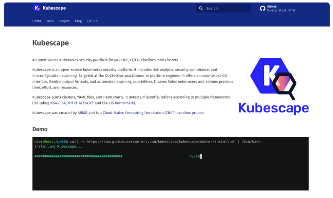This screenshot has height=198, width=333.
Task: Click the Kubescape site title in header
Action: tap(54, 8)
